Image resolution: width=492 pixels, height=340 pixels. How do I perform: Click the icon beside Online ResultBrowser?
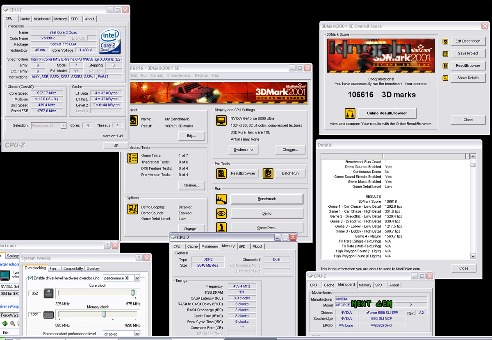[350, 113]
